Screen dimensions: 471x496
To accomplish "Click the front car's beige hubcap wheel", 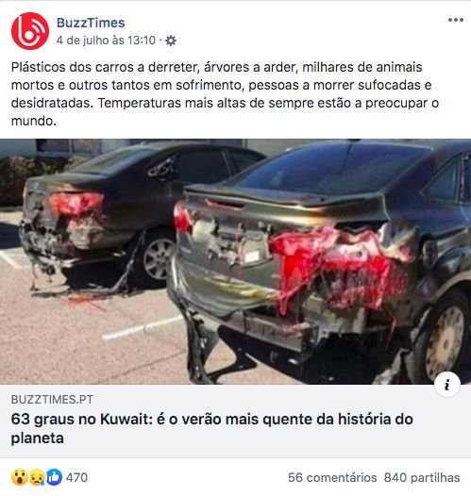I will tap(445, 342).
